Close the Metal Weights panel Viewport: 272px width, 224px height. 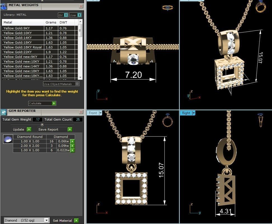(x=81, y=6)
